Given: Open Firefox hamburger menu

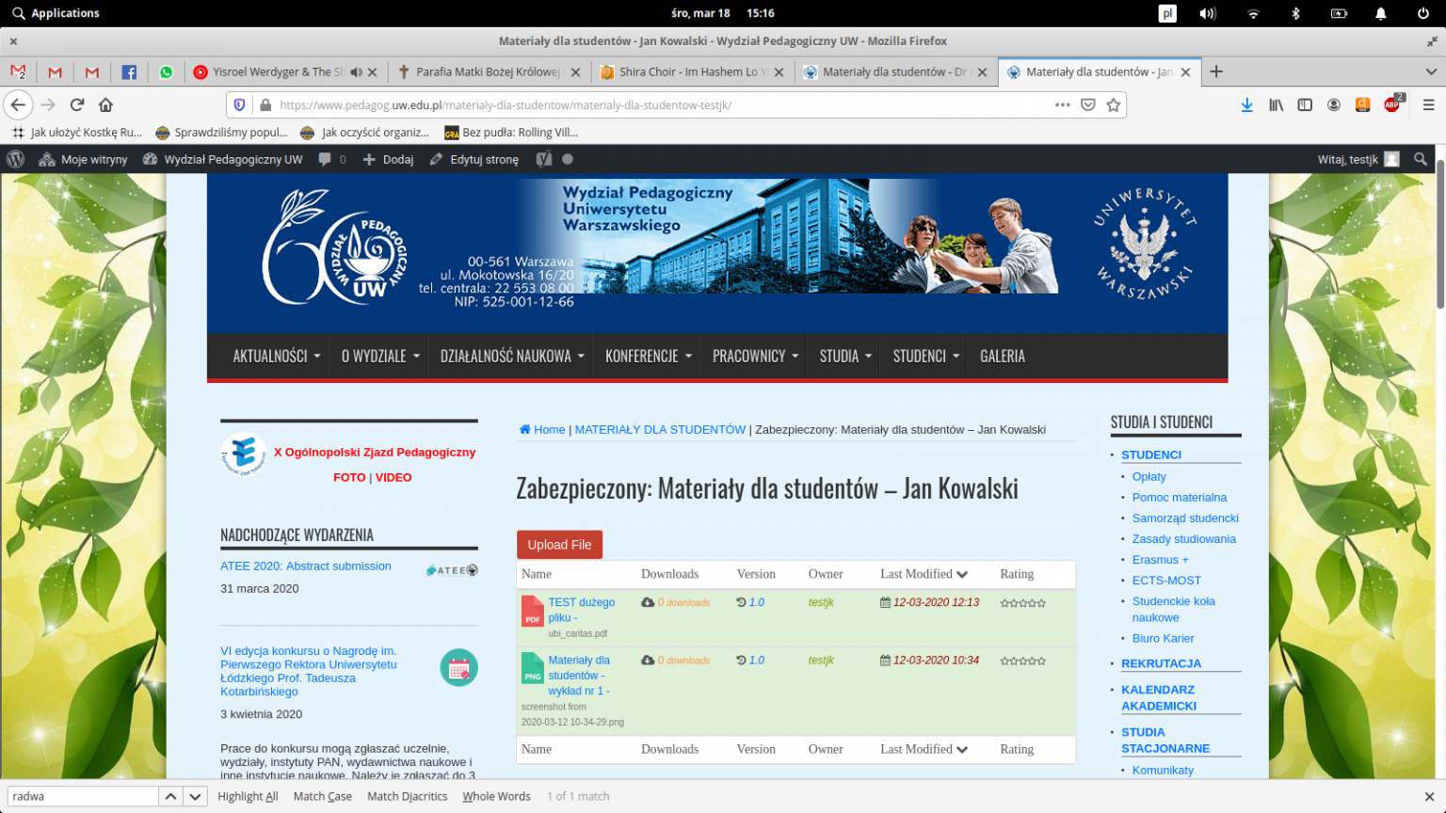Looking at the screenshot, I should pos(1428,104).
